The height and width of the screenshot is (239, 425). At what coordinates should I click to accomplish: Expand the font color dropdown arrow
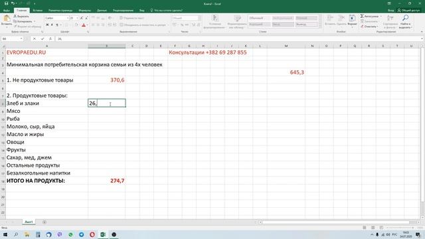[x=87, y=25]
